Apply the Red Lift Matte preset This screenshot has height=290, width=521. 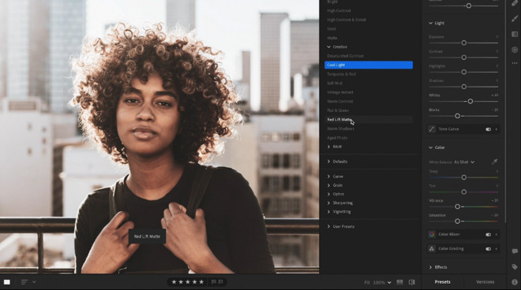pyautogui.click(x=369, y=120)
